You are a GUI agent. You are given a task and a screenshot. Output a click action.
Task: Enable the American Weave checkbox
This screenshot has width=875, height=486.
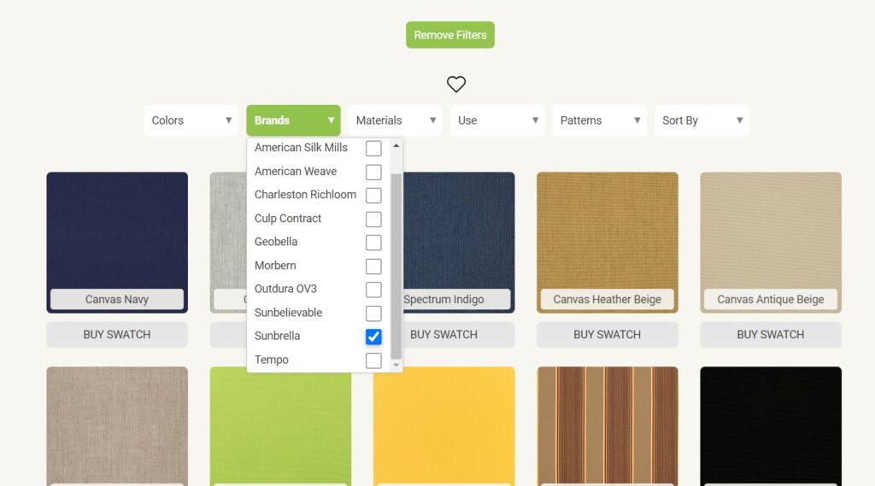tap(373, 172)
